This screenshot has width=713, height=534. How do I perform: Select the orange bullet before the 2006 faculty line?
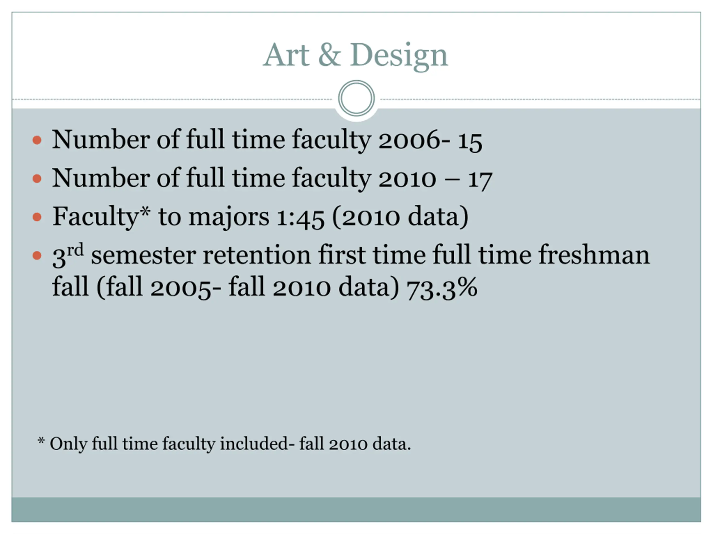click(x=37, y=140)
